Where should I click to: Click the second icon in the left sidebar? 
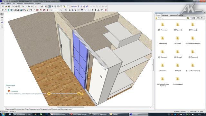pyautogui.click(x=2, y=17)
